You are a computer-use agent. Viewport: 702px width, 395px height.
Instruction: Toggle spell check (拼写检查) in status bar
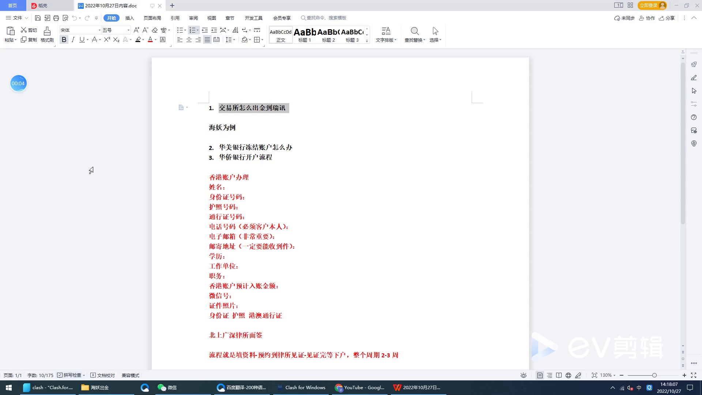coord(69,375)
